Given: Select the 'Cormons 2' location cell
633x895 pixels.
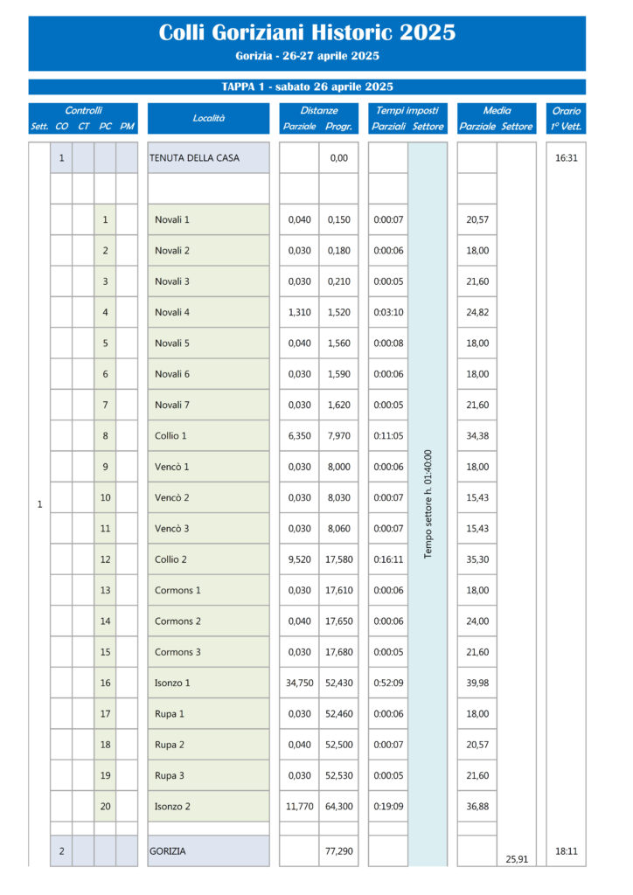Looking at the screenshot, I should click(208, 621).
